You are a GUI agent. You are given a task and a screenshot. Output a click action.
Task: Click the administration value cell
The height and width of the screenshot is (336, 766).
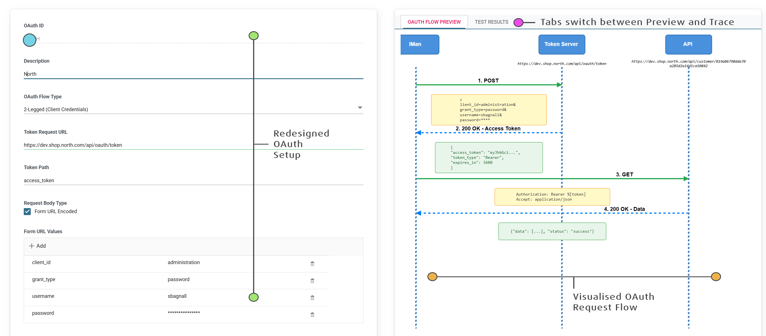(x=184, y=262)
